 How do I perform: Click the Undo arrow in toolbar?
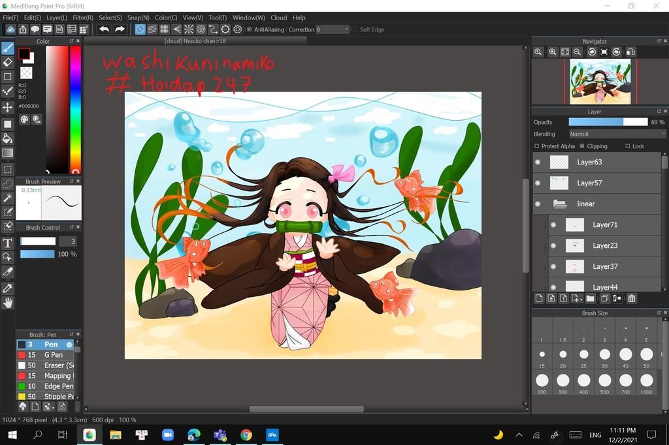click(x=104, y=29)
